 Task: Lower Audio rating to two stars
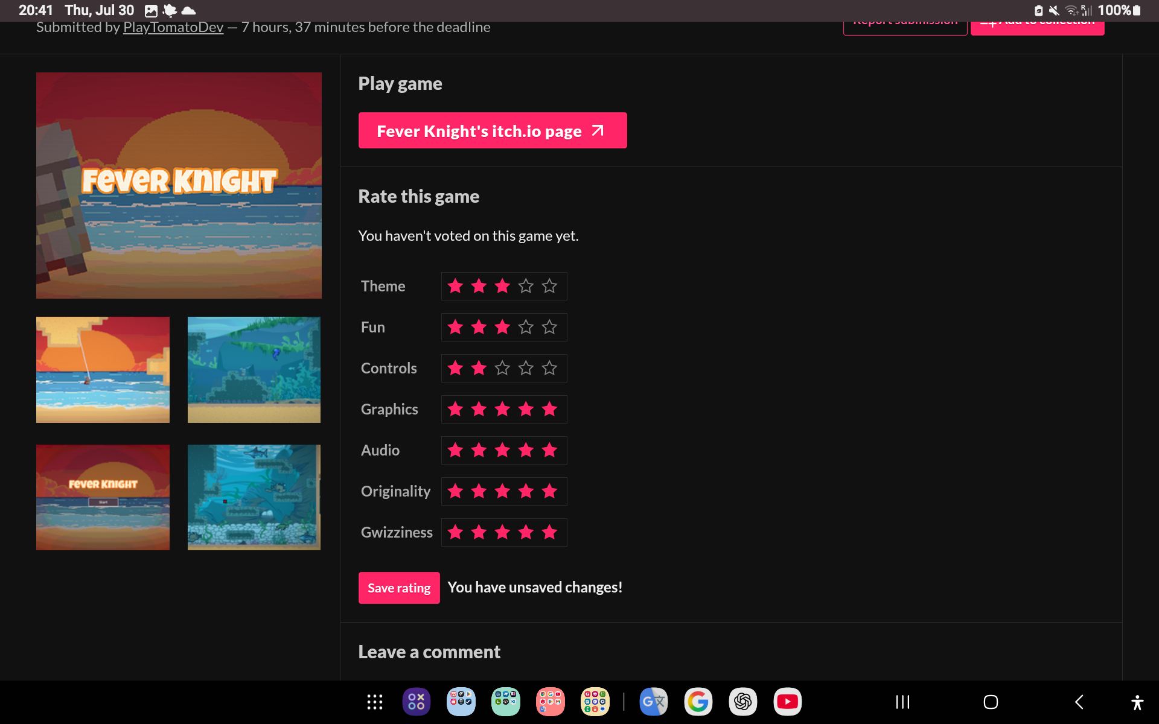point(479,450)
